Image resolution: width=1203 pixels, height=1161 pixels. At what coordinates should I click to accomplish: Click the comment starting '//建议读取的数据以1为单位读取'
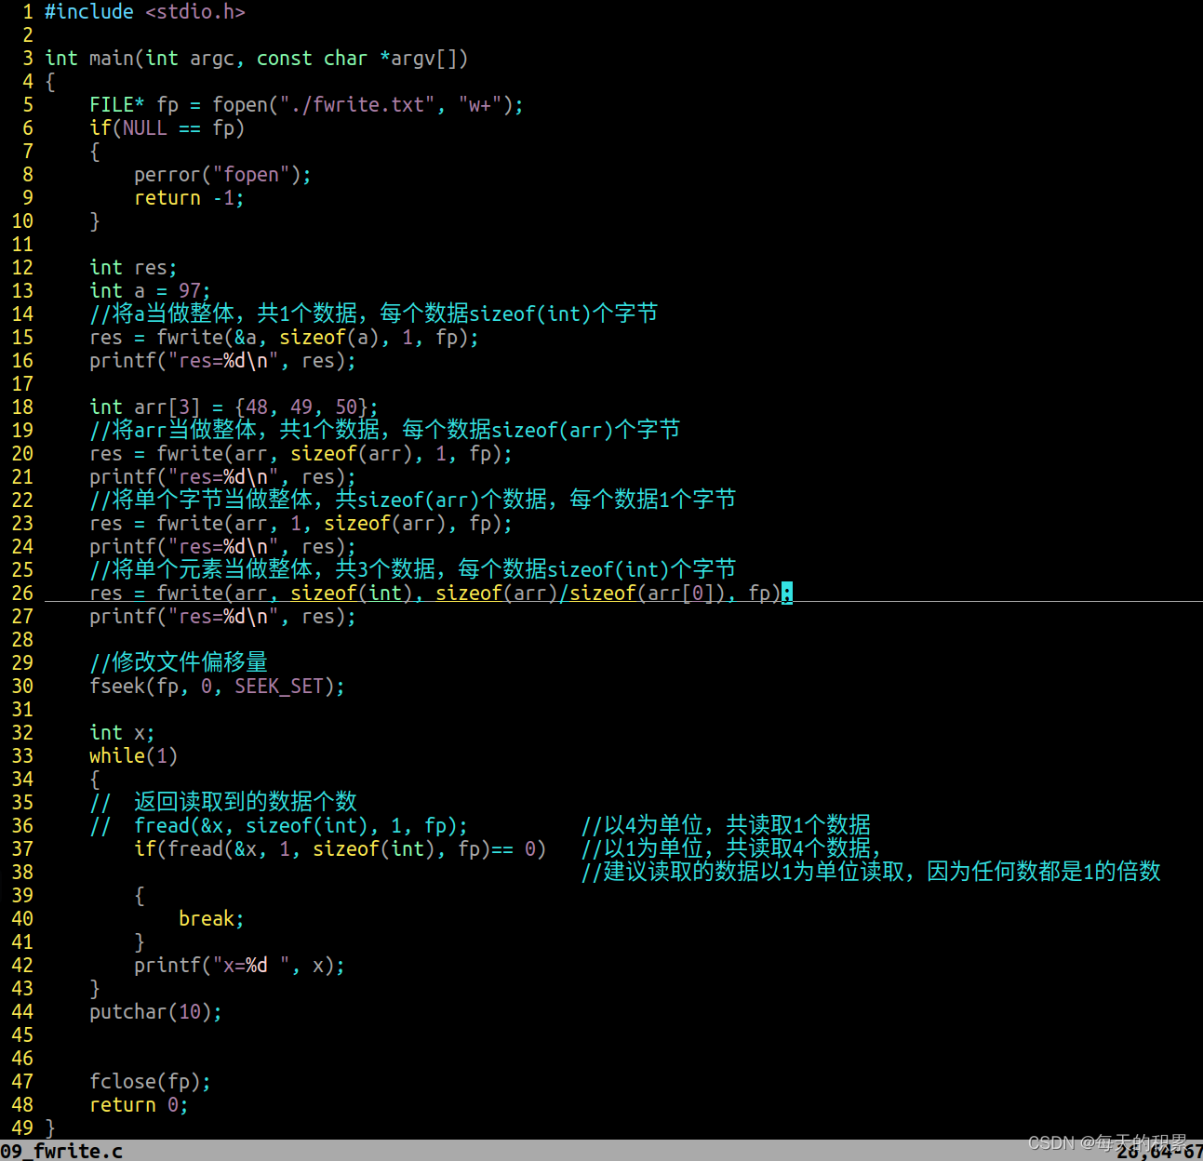pyautogui.click(x=871, y=873)
